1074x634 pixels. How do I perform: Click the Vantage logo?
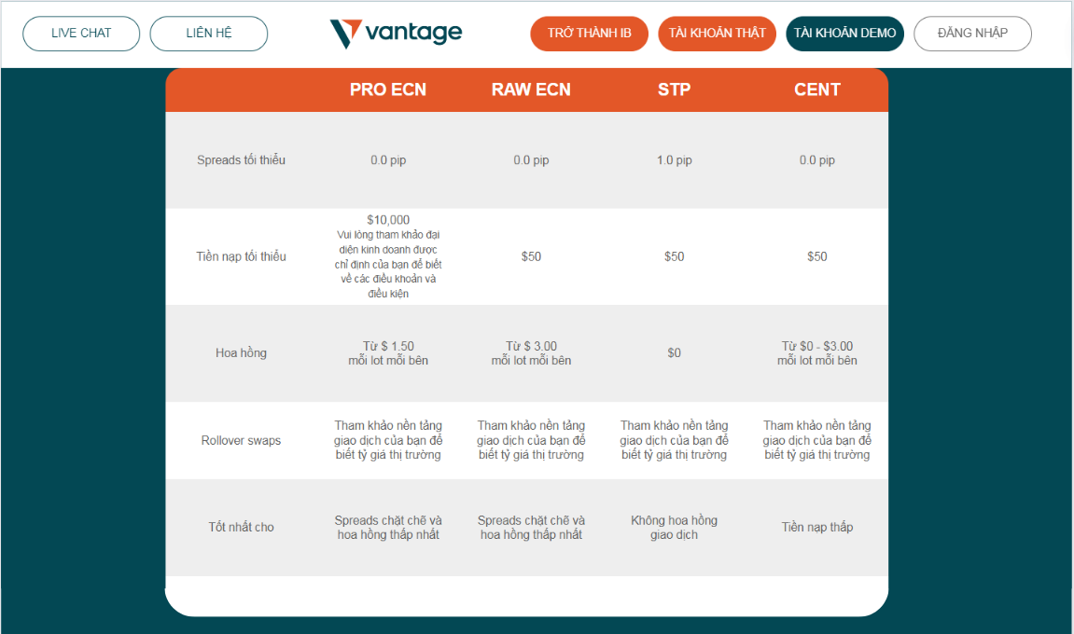[396, 34]
